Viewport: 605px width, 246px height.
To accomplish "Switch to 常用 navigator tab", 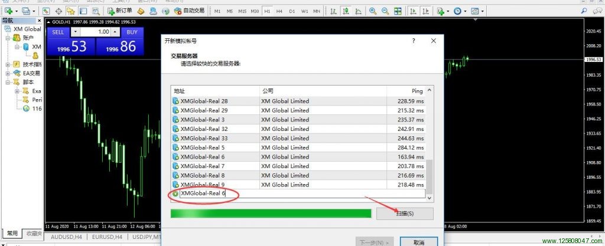I will tap(12, 233).
